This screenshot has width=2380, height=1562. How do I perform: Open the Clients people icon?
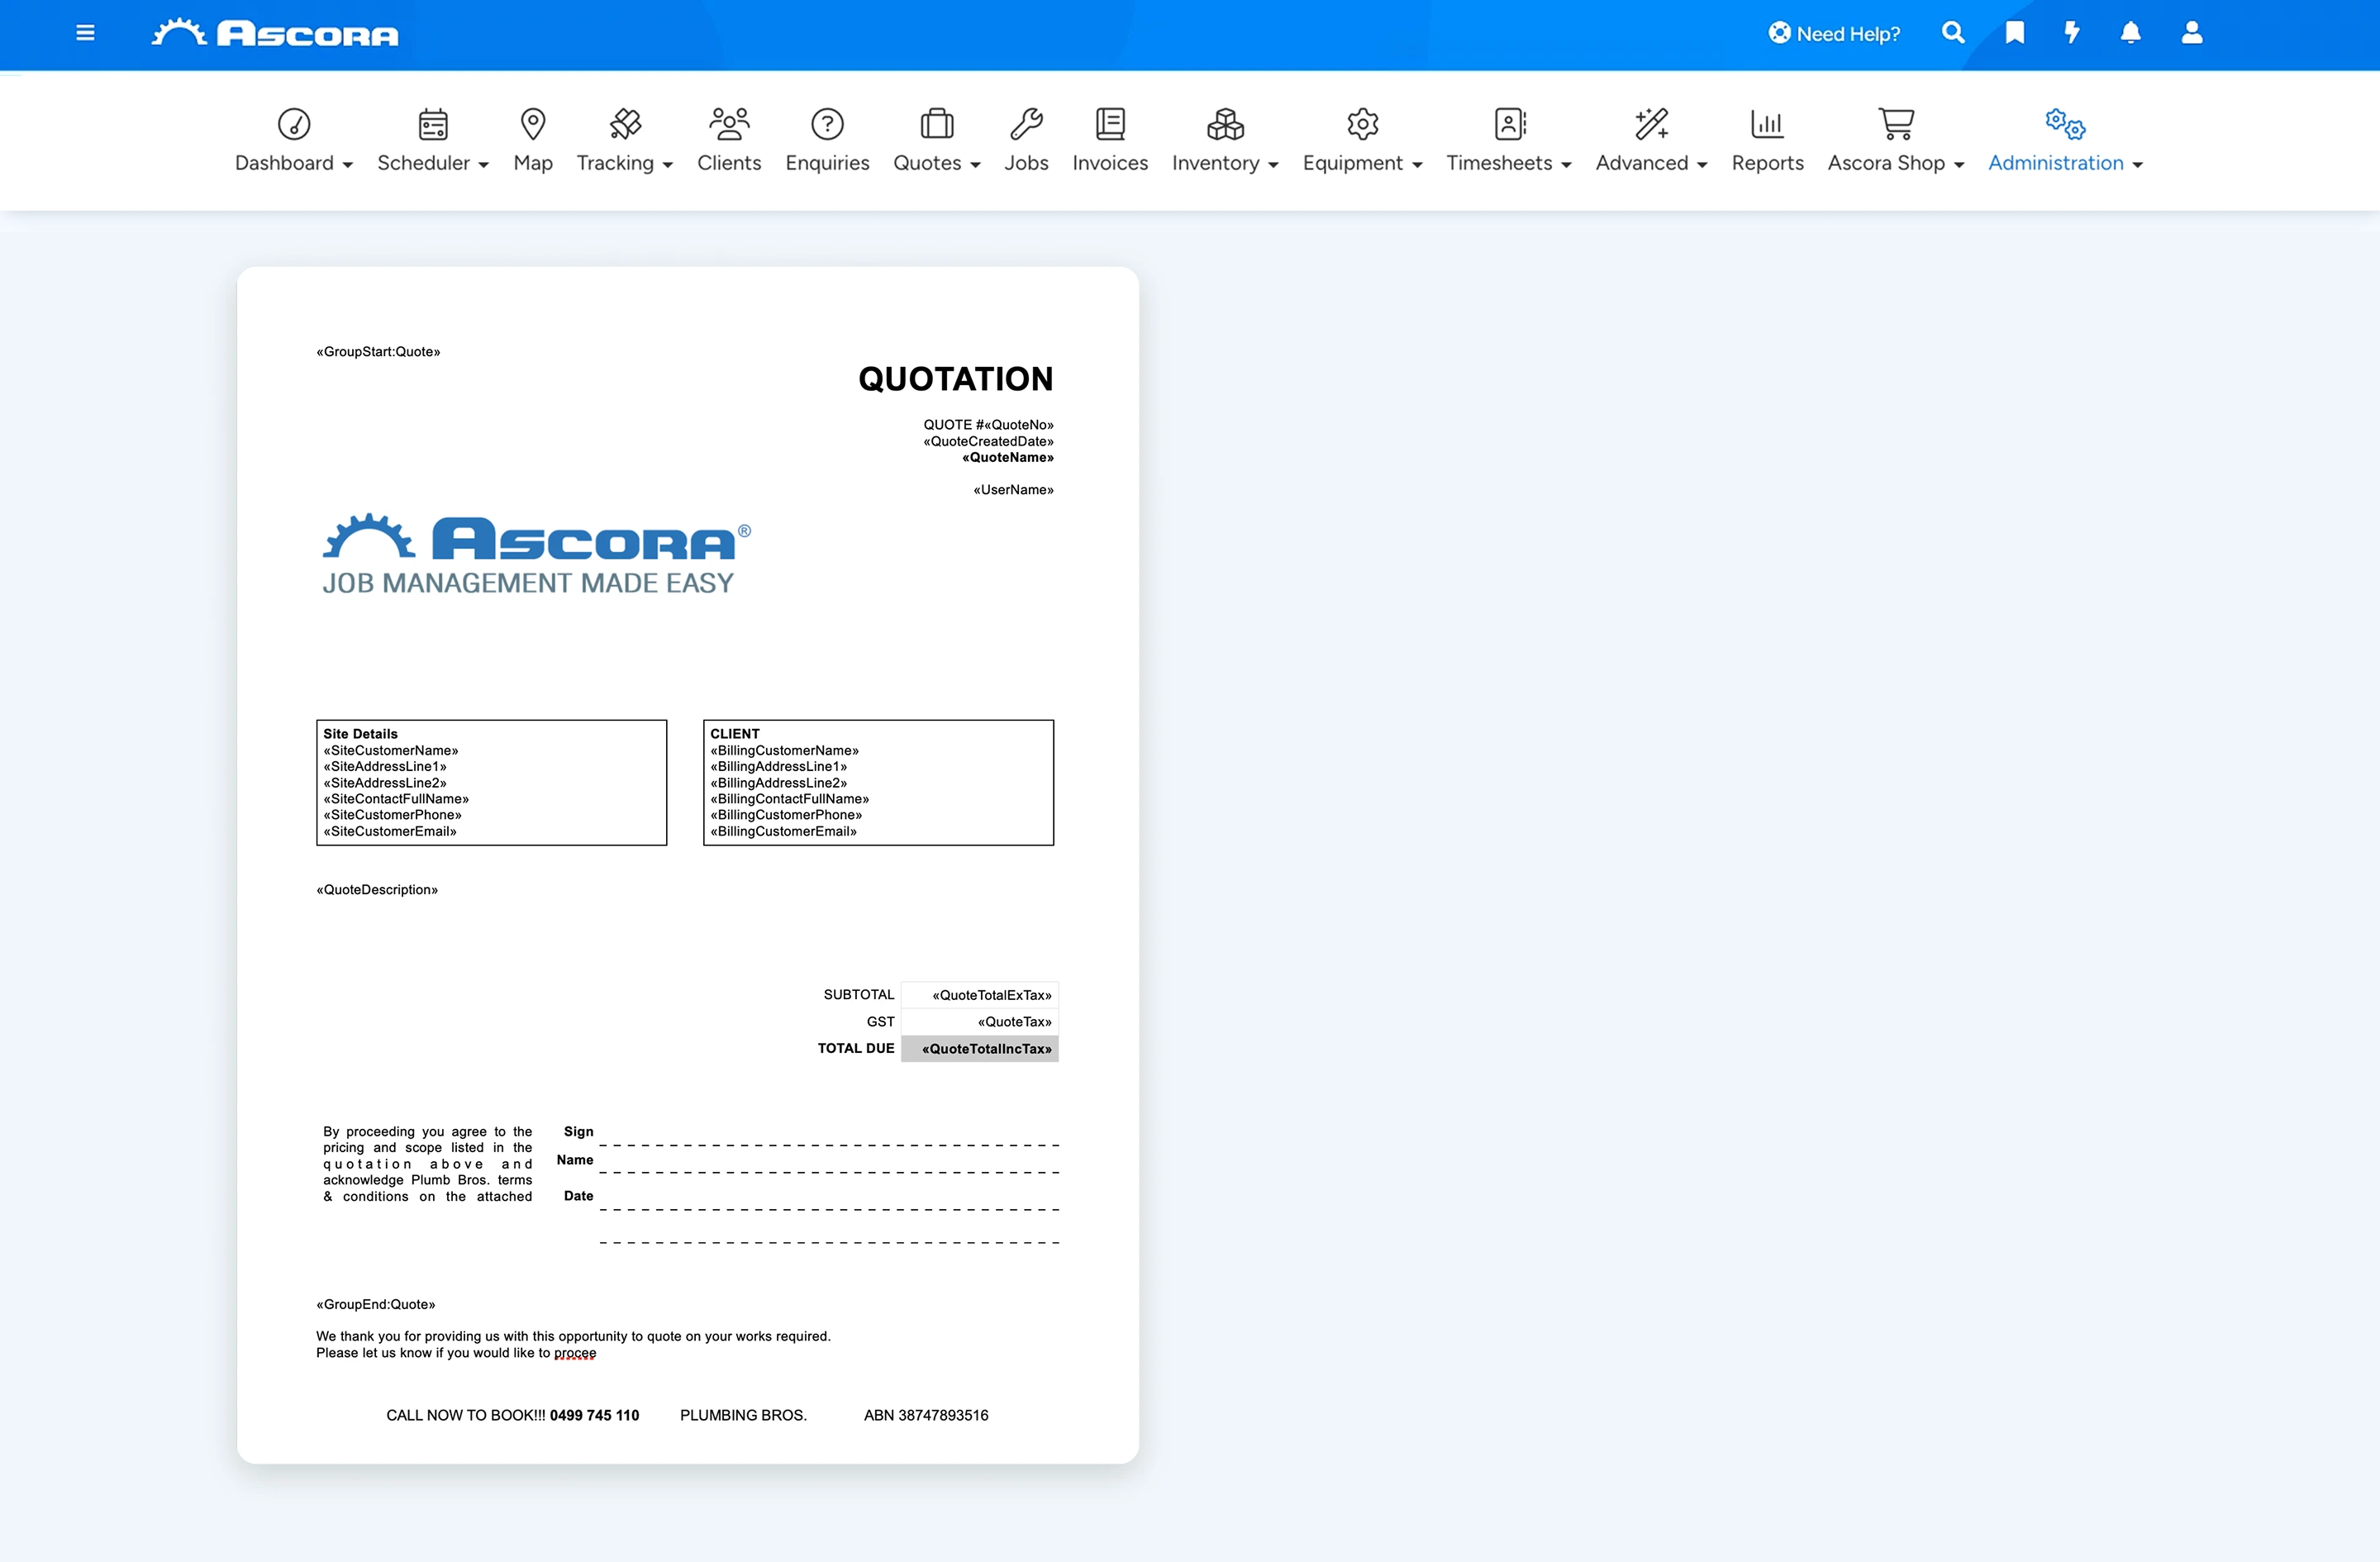click(x=729, y=124)
